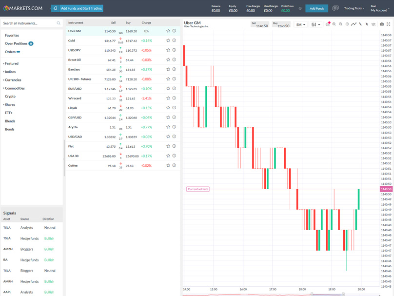
Task: Toggle favorite star for Aryzta
Action: click(168, 127)
